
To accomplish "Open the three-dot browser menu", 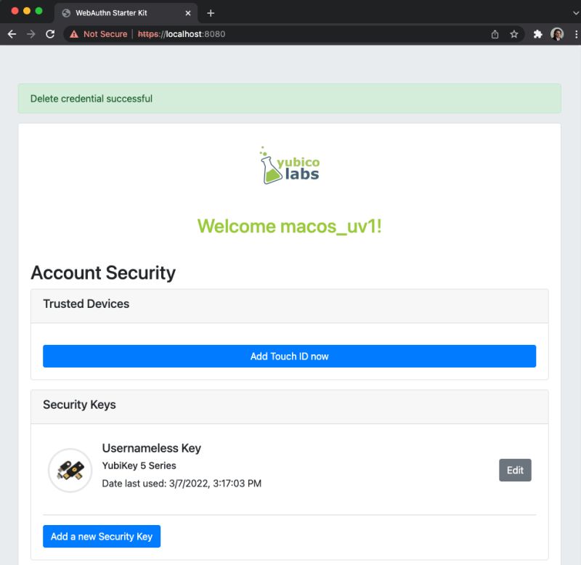I will (575, 33).
